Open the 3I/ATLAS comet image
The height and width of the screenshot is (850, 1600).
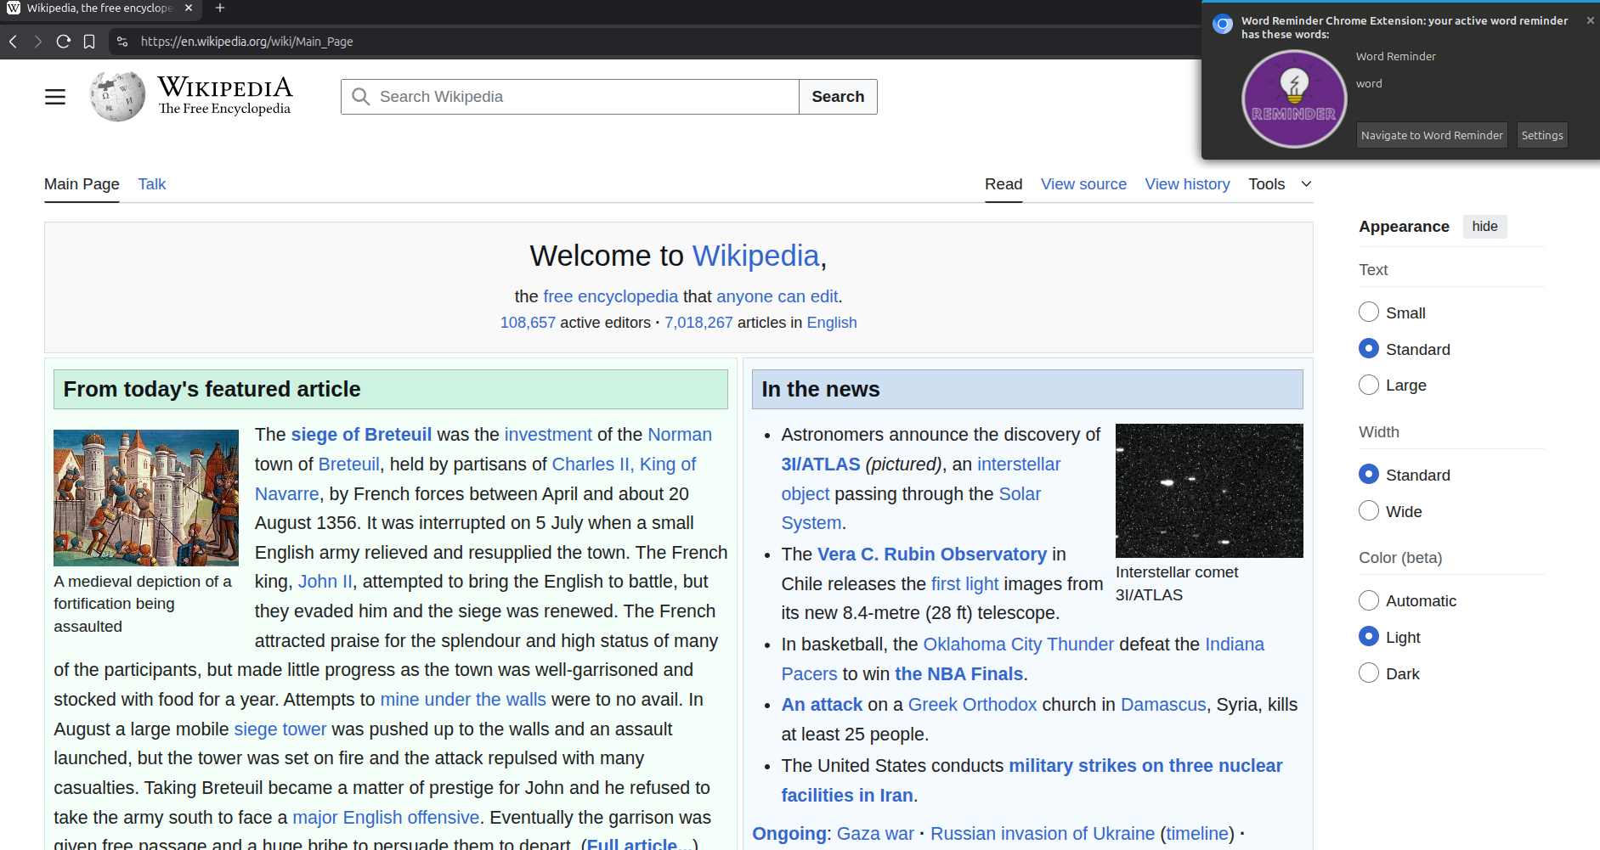[1209, 491]
